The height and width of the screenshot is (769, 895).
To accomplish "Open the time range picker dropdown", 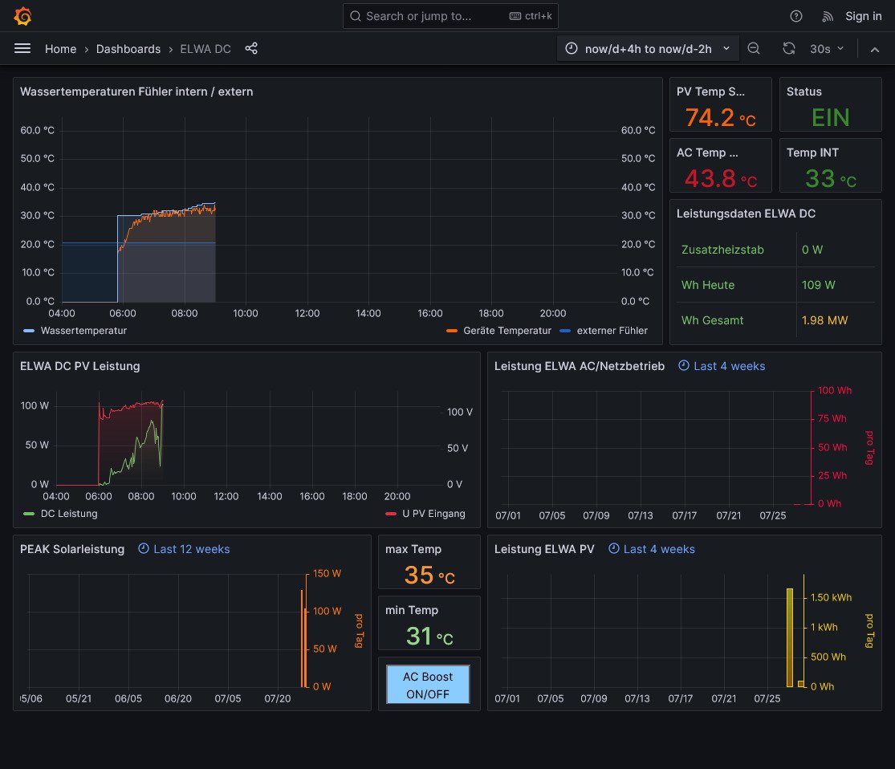I will [648, 49].
